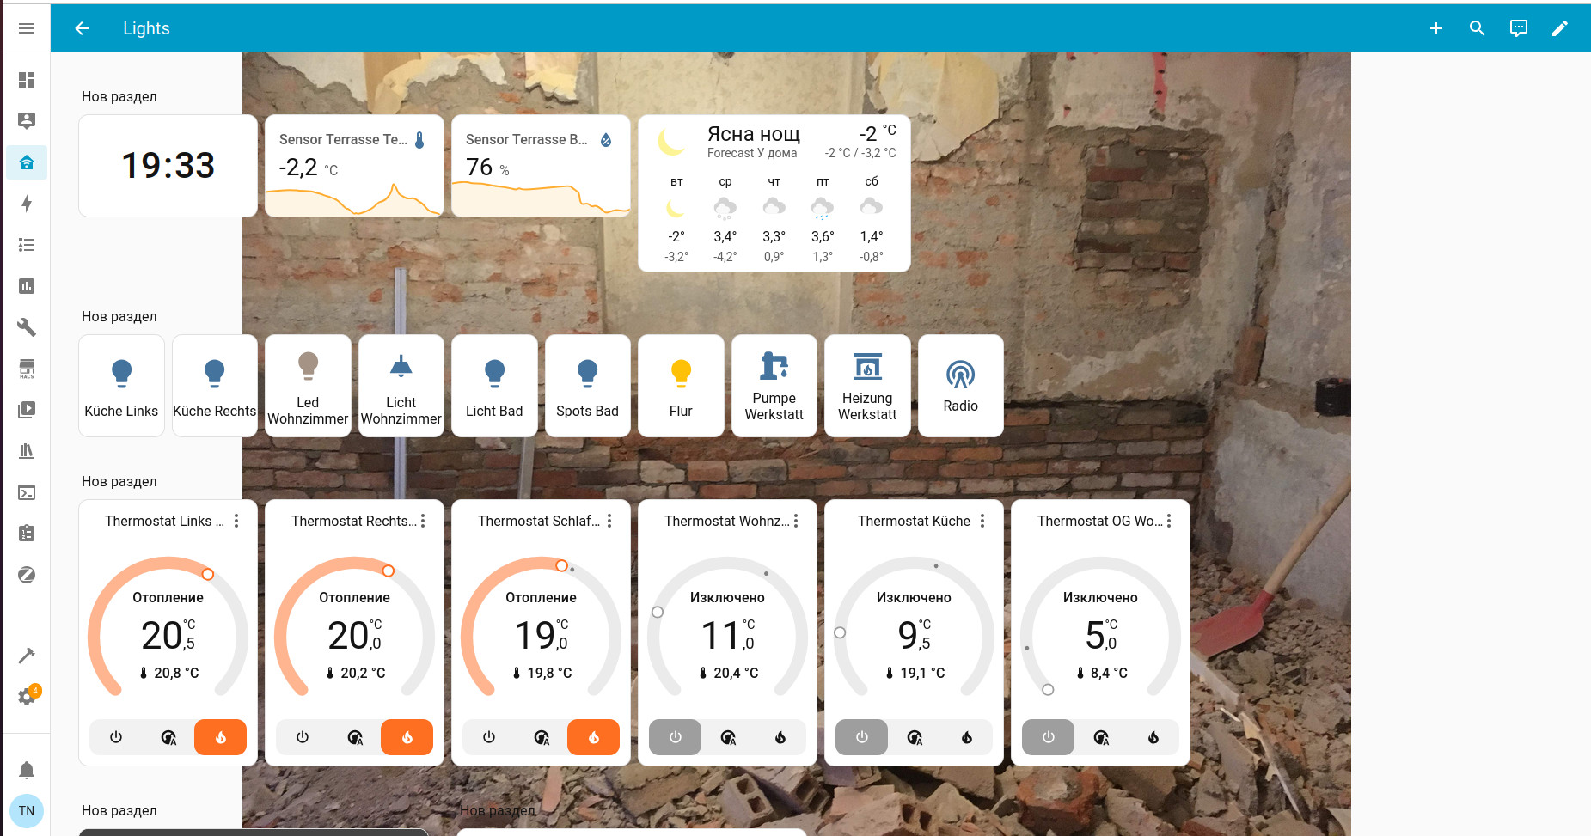Open Thermostat Links three-dot menu

236,521
